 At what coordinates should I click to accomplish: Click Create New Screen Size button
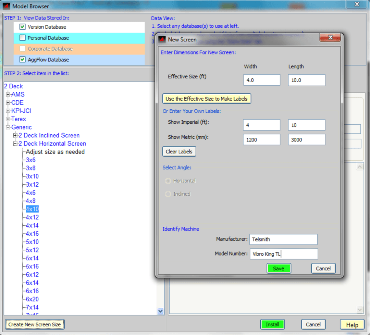[x=35, y=324]
